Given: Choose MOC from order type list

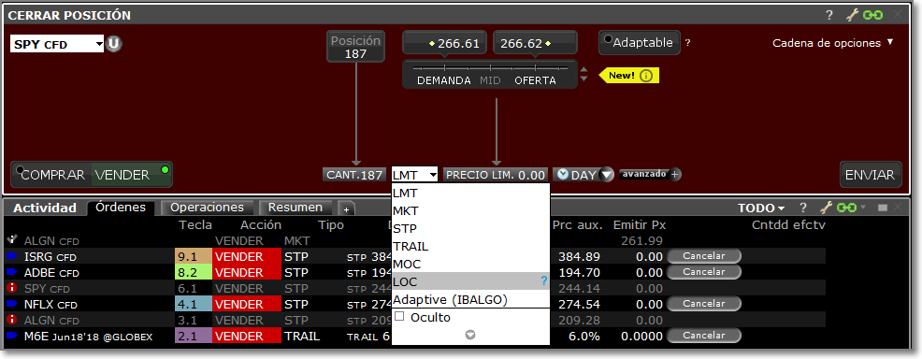Looking at the screenshot, I should point(470,264).
